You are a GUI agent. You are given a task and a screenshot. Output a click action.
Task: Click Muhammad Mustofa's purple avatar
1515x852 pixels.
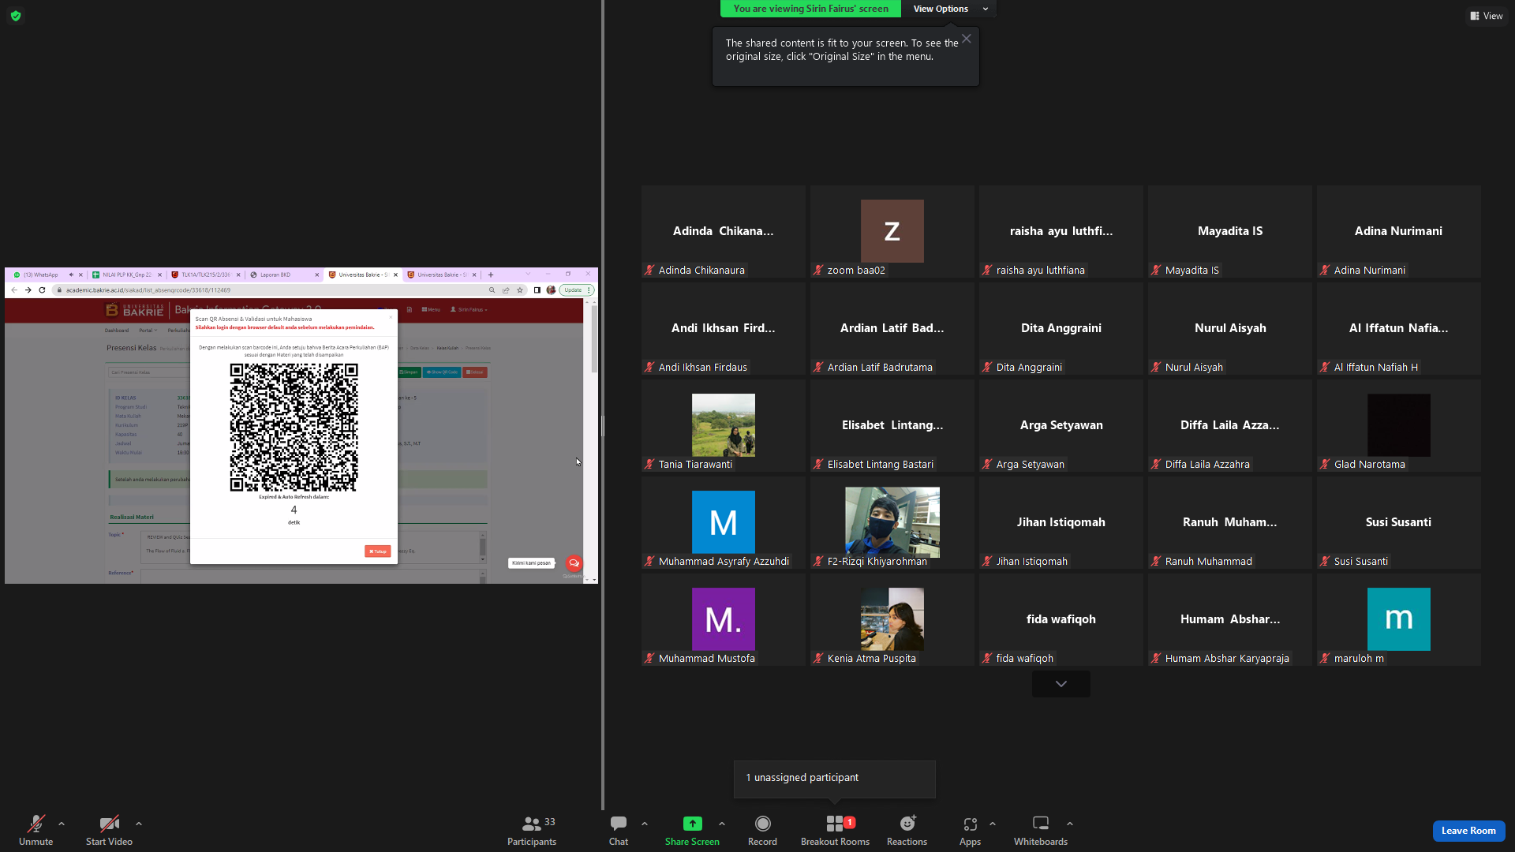point(724,619)
